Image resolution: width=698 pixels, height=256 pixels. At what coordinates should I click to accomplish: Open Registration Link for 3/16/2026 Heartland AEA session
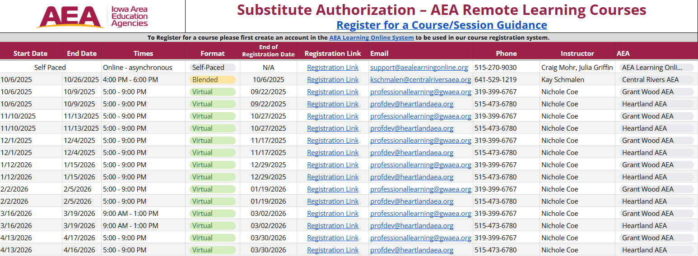click(x=333, y=226)
